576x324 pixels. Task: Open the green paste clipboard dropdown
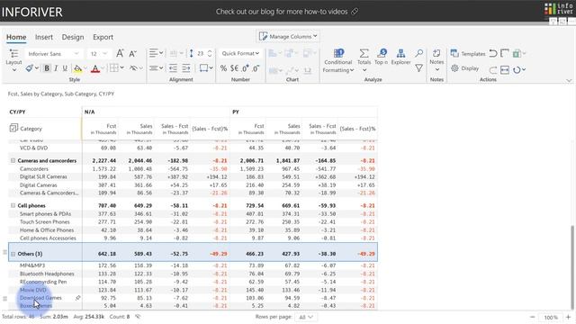pyautogui.click(x=519, y=54)
